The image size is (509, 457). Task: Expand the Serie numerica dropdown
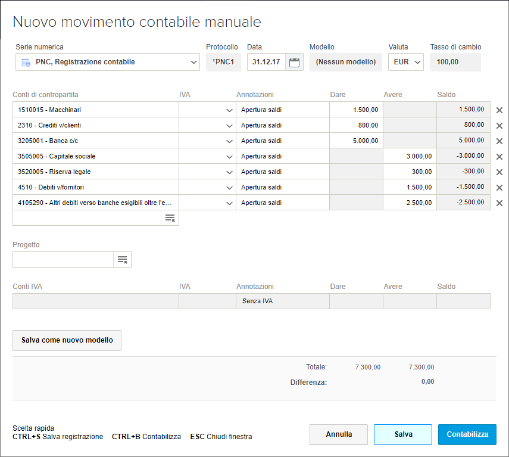(x=193, y=62)
